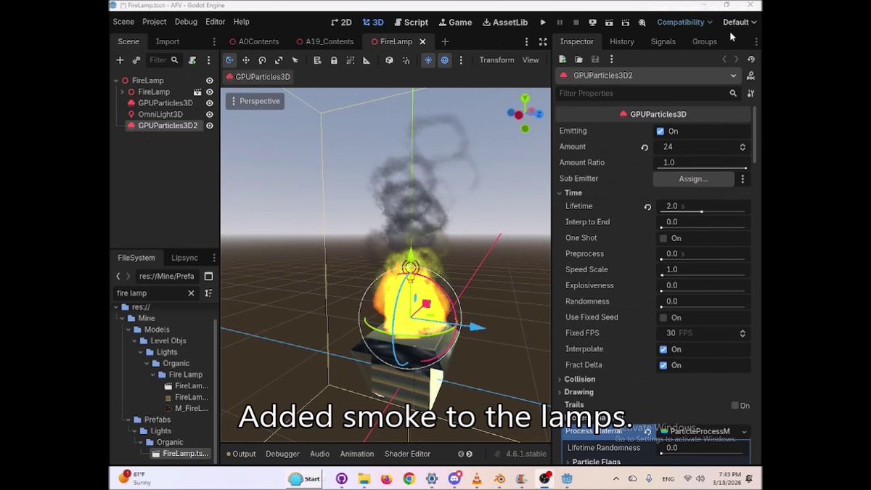Expand the child FireLamp scene node

(x=123, y=92)
